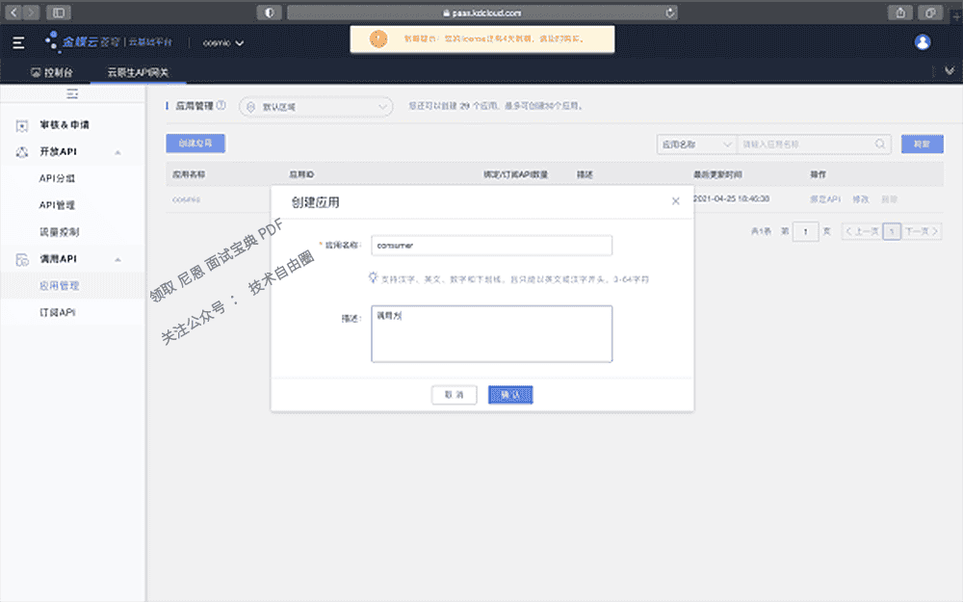Screen dimensions: 963x602
Task: Switch to the 云原生API网关 tab
Action: pyautogui.click(x=138, y=70)
